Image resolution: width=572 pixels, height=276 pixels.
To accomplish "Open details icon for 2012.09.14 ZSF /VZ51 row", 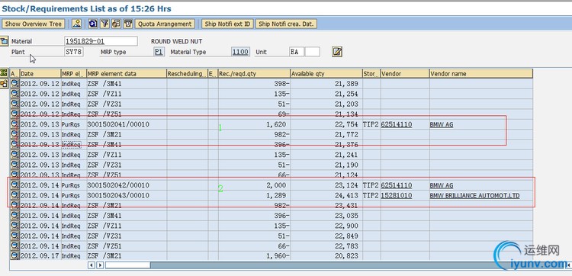I will tap(14, 246).
